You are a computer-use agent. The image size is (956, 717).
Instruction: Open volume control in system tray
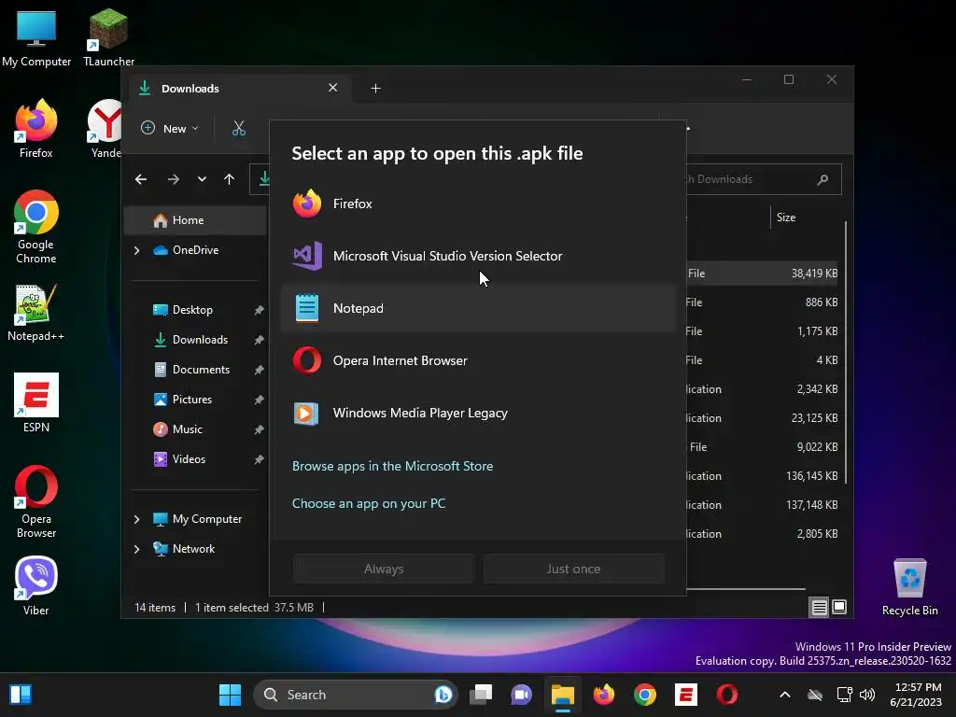pyautogui.click(x=867, y=695)
